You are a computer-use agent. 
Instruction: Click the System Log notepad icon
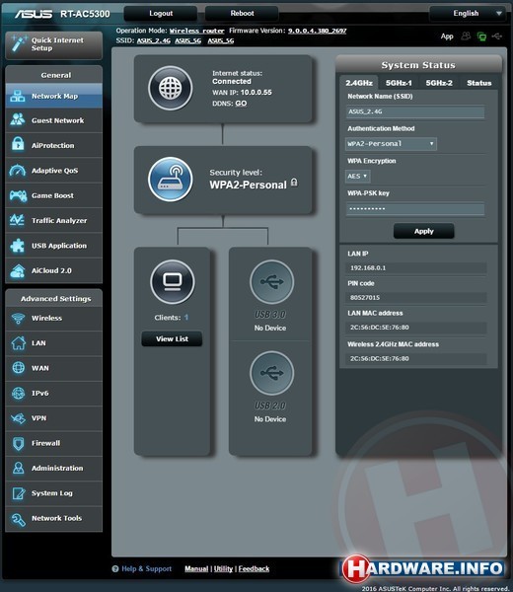click(18, 493)
